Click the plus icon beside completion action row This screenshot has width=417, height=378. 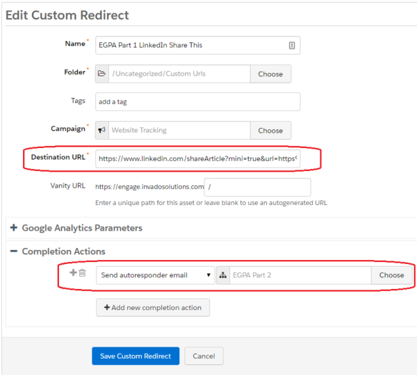coord(73,272)
